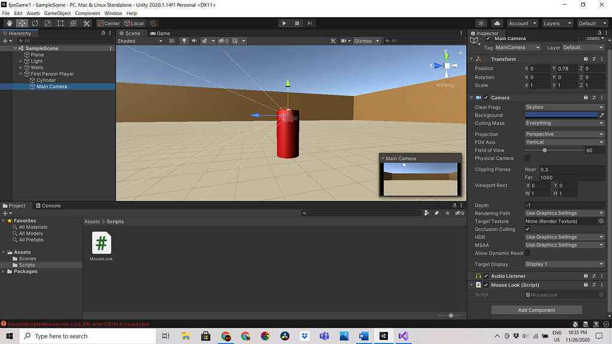The image size is (612, 344).
Task: Toggle scene view audio with the speaker icon
Action: point(194,41)
